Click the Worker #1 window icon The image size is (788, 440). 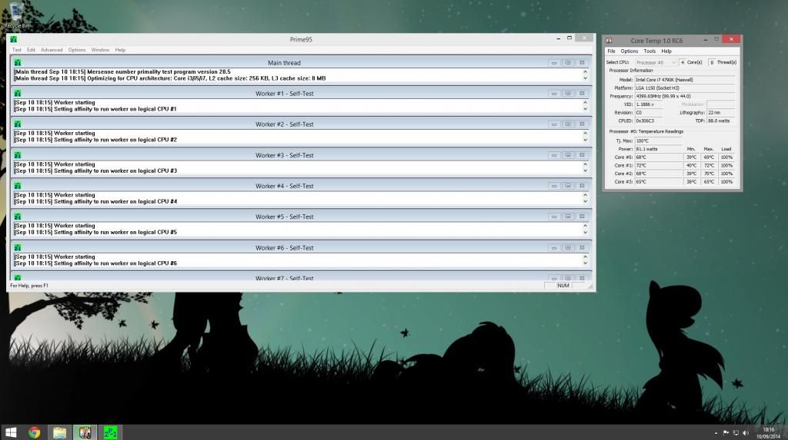(18, 94)
